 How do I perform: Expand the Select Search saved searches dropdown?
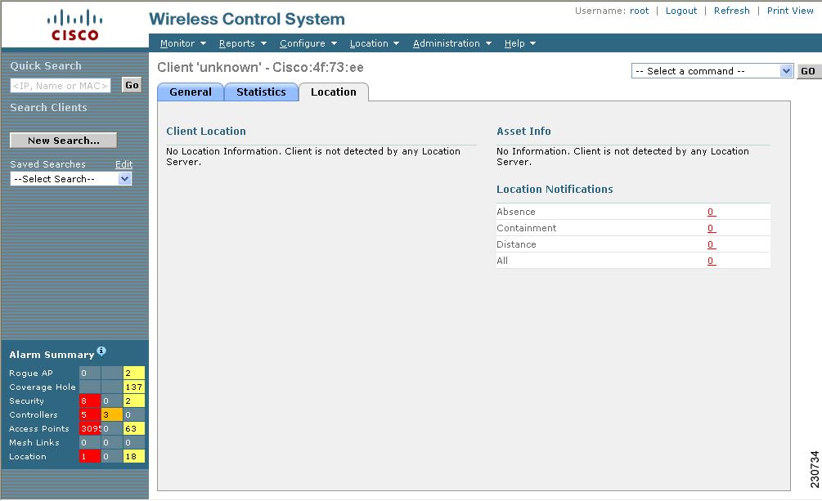(71, 179)
